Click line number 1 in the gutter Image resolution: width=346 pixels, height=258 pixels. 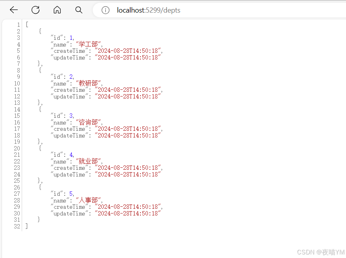19,25
